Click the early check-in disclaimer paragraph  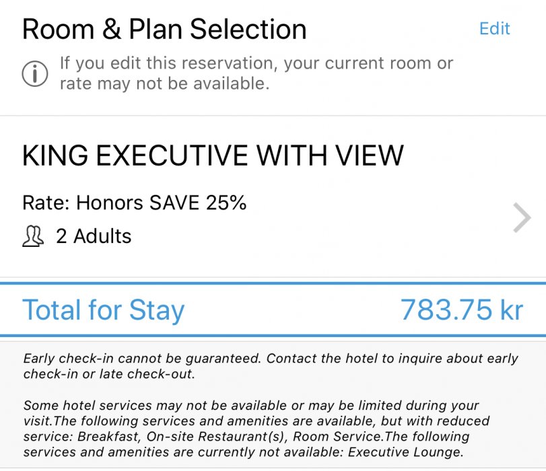tap(269, 366)
